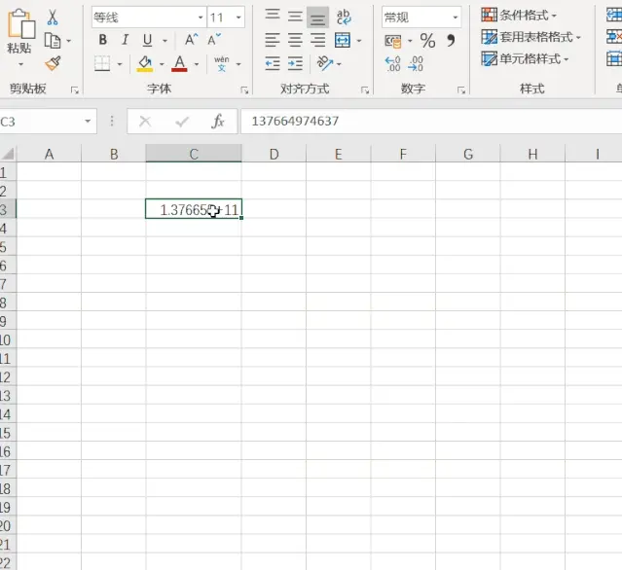Toggle Italic formatting
The width and height of the screenshot is (622, 570).
[125, 40]
